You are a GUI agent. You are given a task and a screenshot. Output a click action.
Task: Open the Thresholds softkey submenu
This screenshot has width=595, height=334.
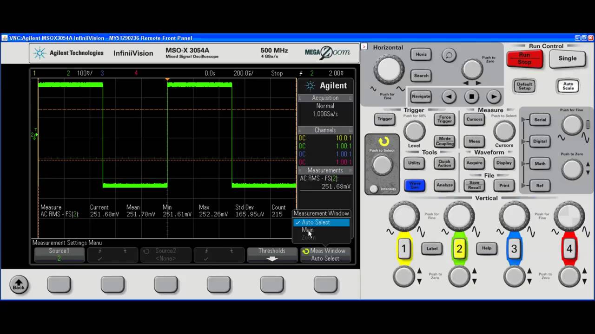[x=272, y=255]
